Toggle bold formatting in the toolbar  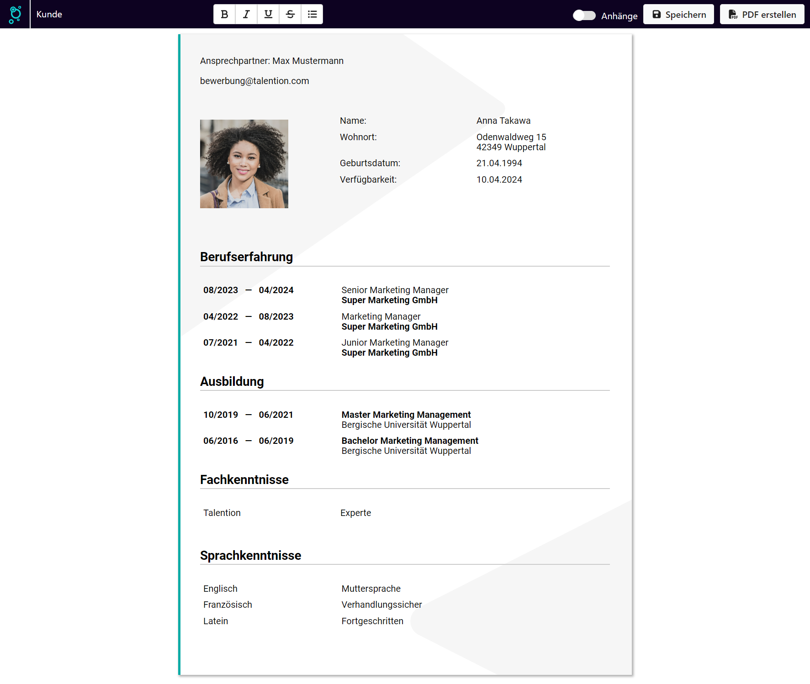point(224,14)
